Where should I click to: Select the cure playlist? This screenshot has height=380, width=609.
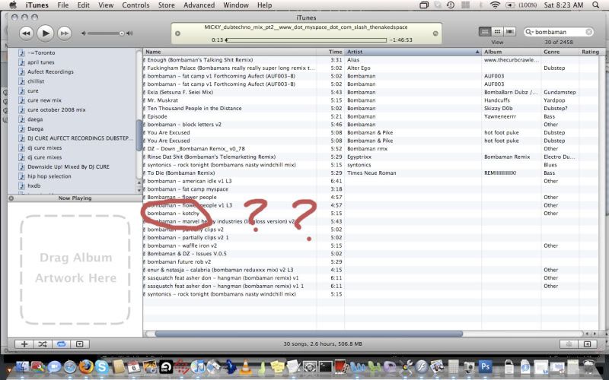(x=33, y=90)
